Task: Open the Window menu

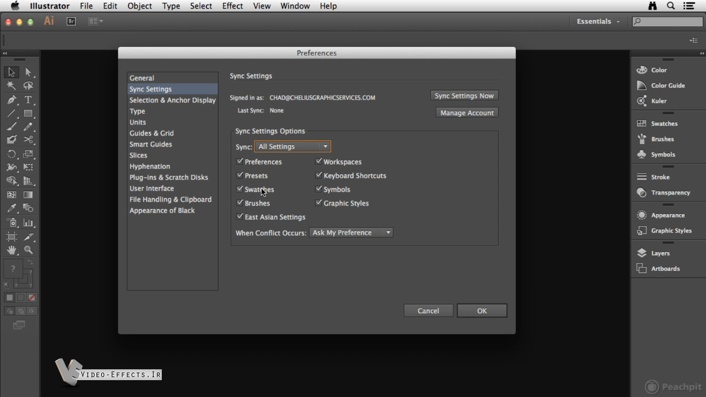Action: pos(295,6)
